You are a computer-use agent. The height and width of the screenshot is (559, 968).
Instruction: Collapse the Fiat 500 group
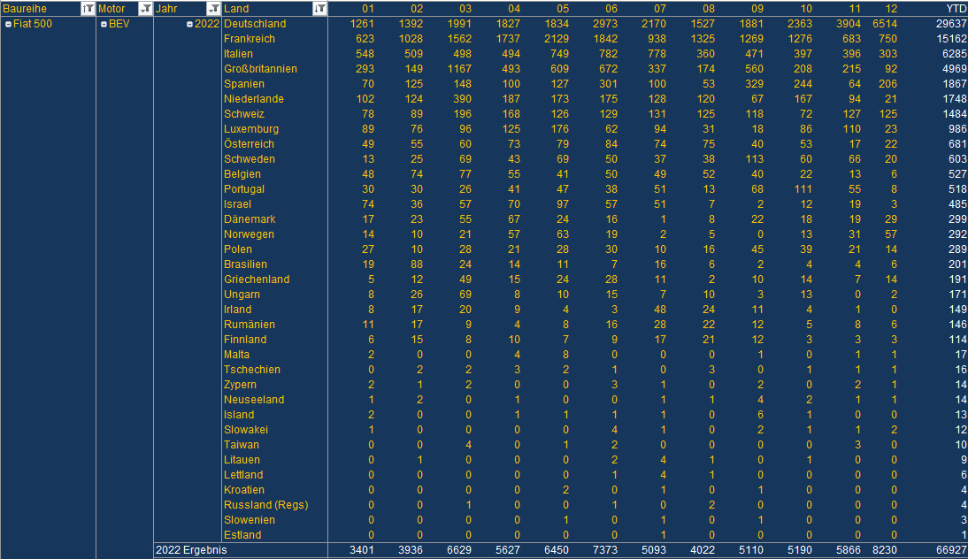coord(8,24)
